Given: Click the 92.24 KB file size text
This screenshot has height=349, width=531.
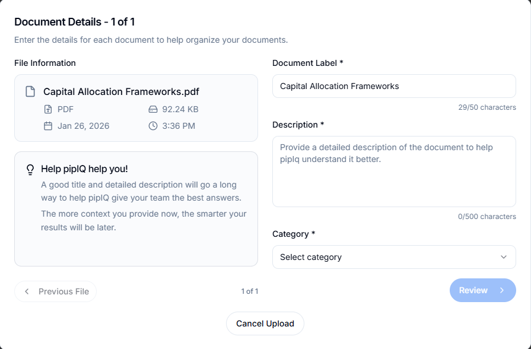Looking at the screenshot, I should pyautogui.click(x=180, y=109).
